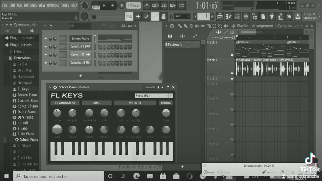This screenshot has height=181, width=322.
Task: Mute the School Piano channel LED
Action: click(46, 39)
